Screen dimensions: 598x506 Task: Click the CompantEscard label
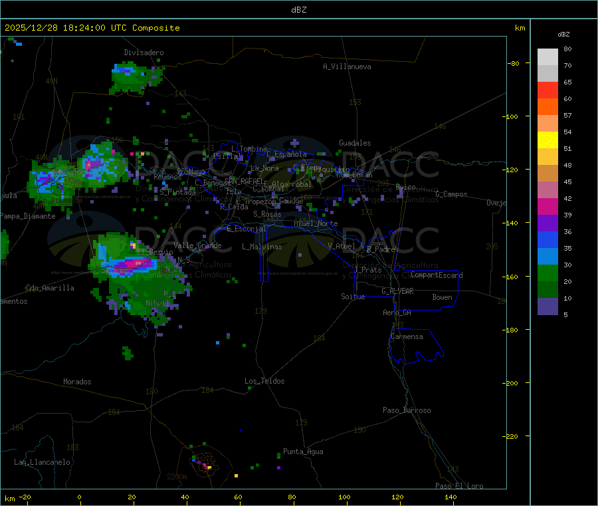pos(437,275)
